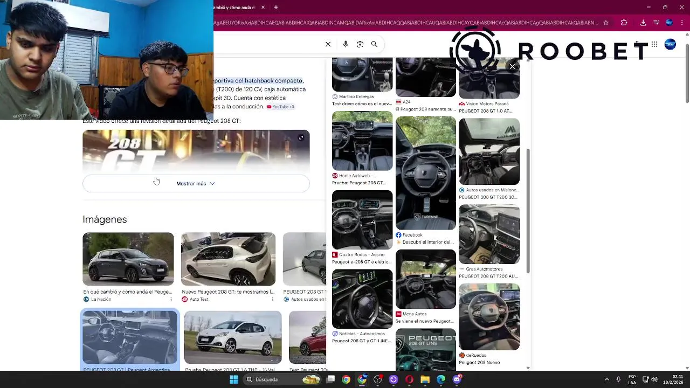Open network settings tray icon
Screen dimensions: 690x388
coord(646,379)
